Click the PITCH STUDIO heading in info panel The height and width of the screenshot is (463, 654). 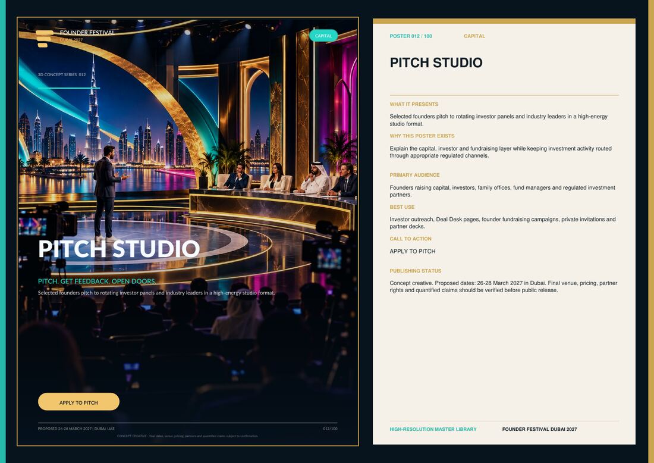[x=436, y=62]
